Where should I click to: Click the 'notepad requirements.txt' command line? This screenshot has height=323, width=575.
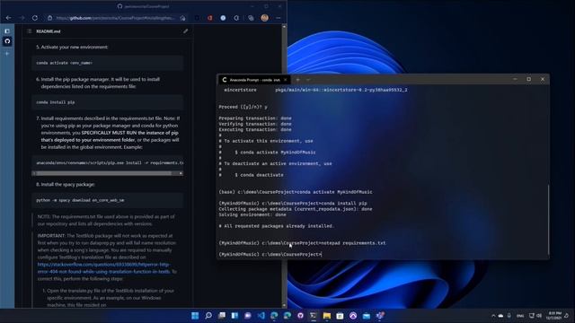(302, 243)
